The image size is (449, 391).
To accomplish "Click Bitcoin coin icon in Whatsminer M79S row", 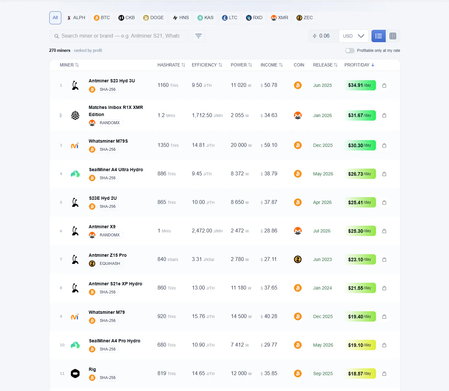I will (298, 145).
